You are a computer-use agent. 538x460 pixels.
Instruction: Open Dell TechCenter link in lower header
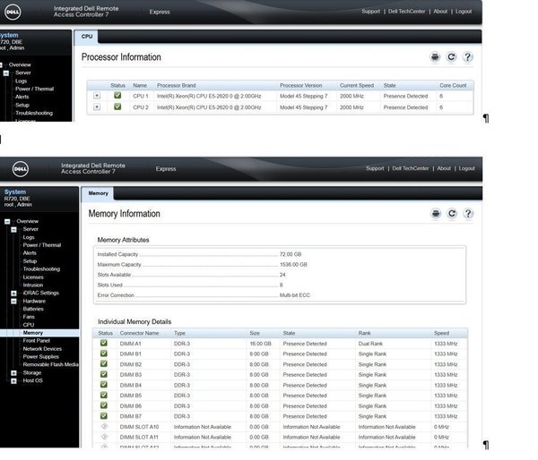pos(411,168)
